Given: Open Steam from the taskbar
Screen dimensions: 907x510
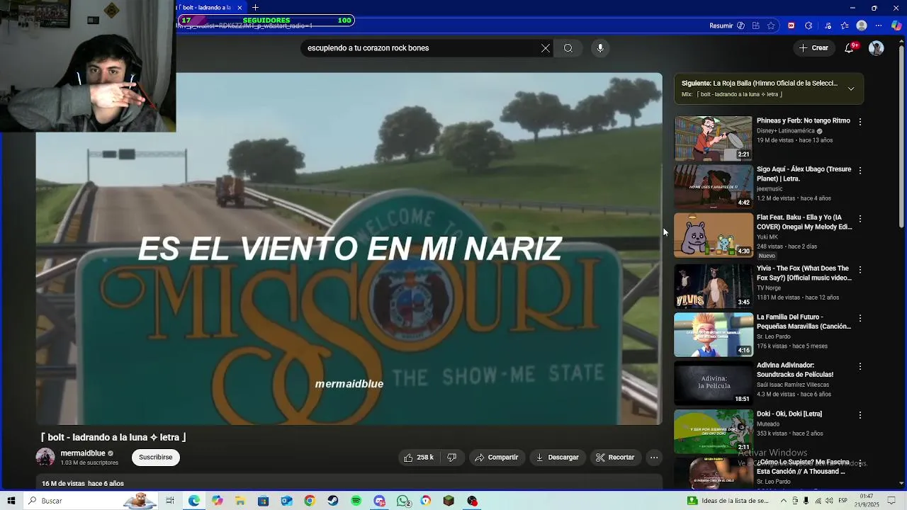Looking at the screenshot, I should (x=332, y=501).
